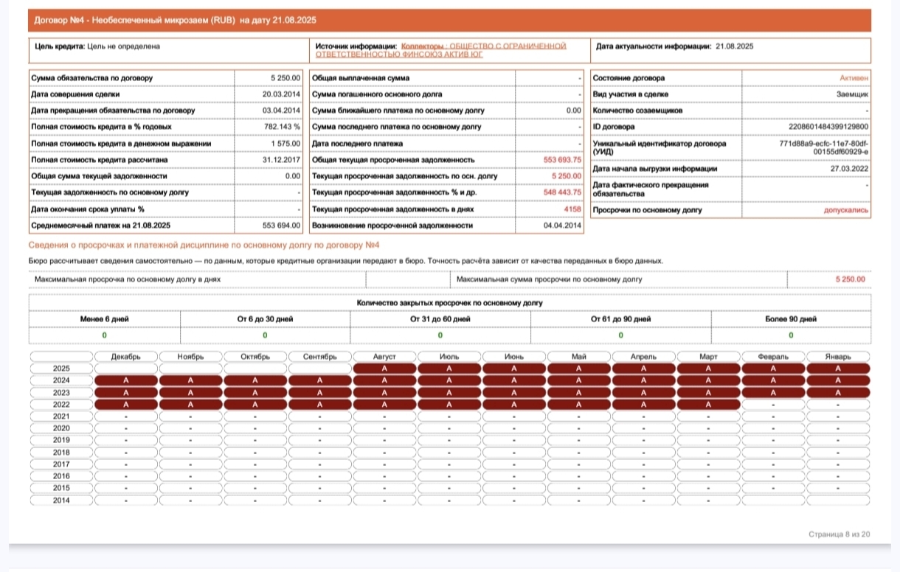This screenshot has height=572, width=900.
Task: Click the total overdue debt value 553 693.75
Action: [x=563, y=159]
